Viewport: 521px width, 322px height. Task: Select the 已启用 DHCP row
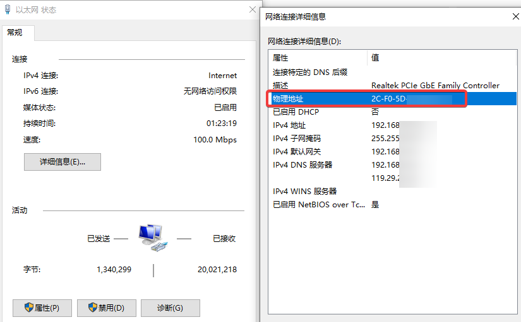[392, 112]
